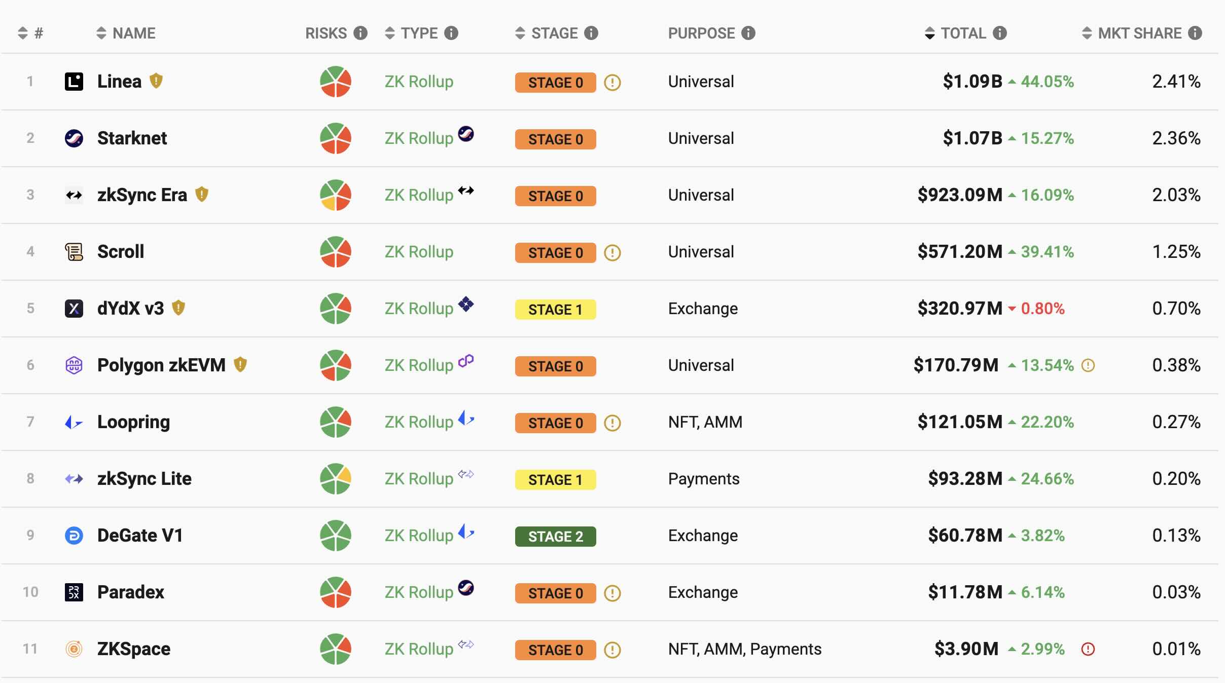Open the DeGate V1 project page
The image size is (1225, 683).
coord(140,536)
